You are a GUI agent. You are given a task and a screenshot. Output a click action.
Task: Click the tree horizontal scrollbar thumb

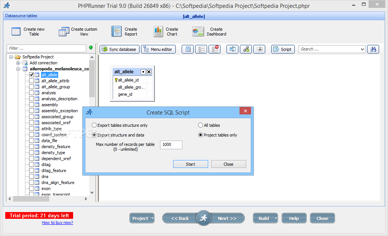coord(31,199)
